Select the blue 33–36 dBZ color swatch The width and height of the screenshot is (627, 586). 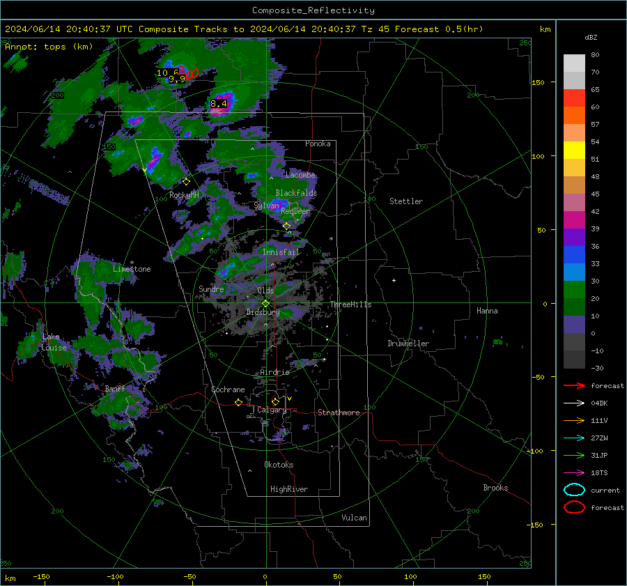(574, 255)
